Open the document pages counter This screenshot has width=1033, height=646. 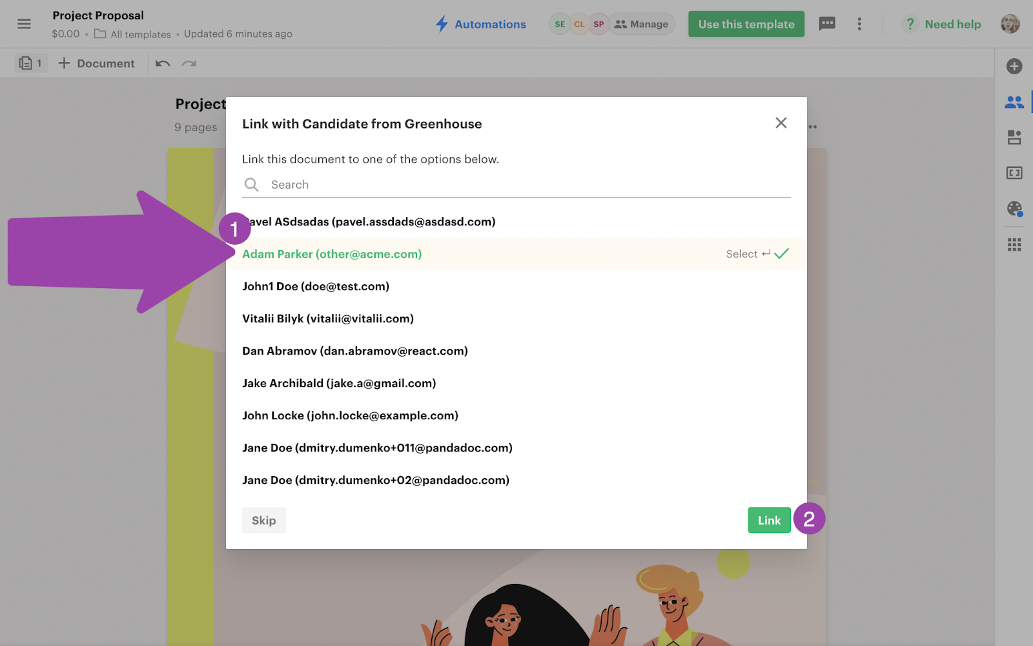[31, 63]
